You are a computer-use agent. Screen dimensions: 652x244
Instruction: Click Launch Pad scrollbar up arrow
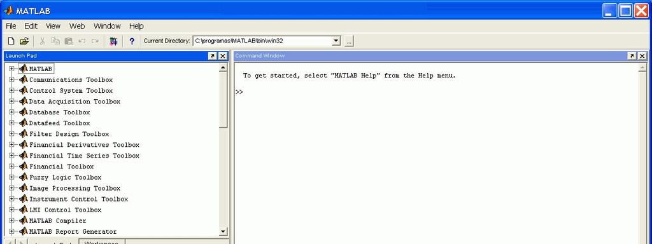(223, 67)
